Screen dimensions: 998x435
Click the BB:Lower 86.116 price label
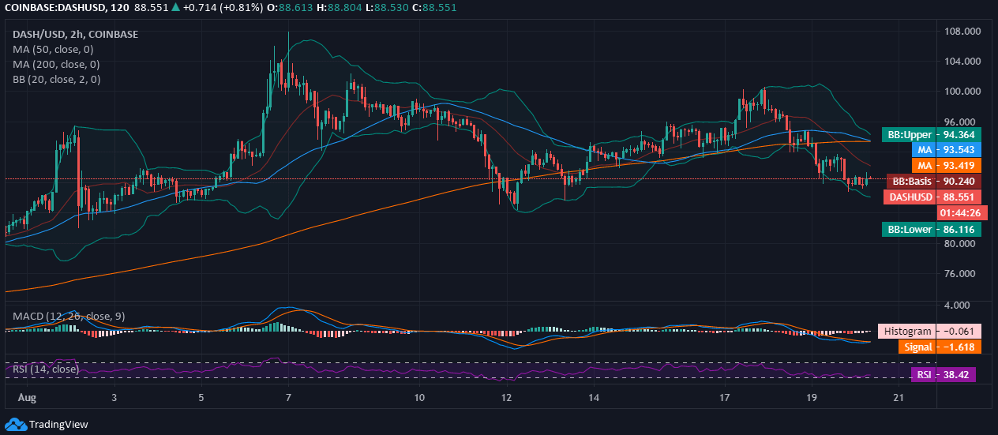click(x=932, y=230)
